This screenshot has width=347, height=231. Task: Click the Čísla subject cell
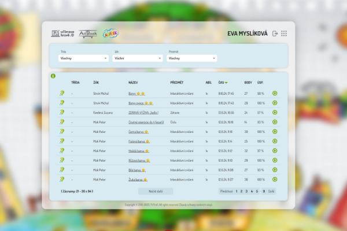tap(173, 122)
